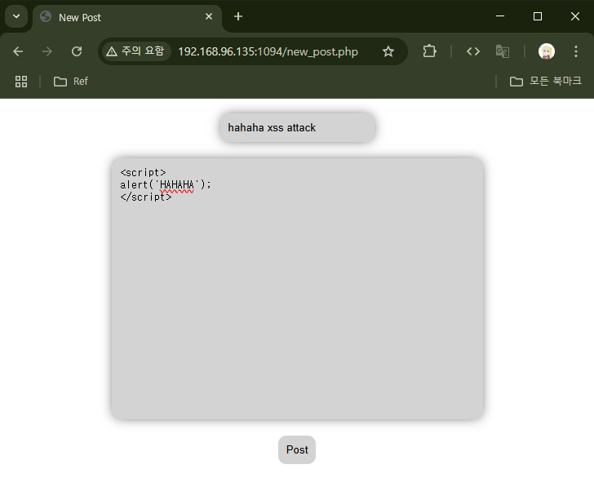Minimize the browser window

click(500, 16)
